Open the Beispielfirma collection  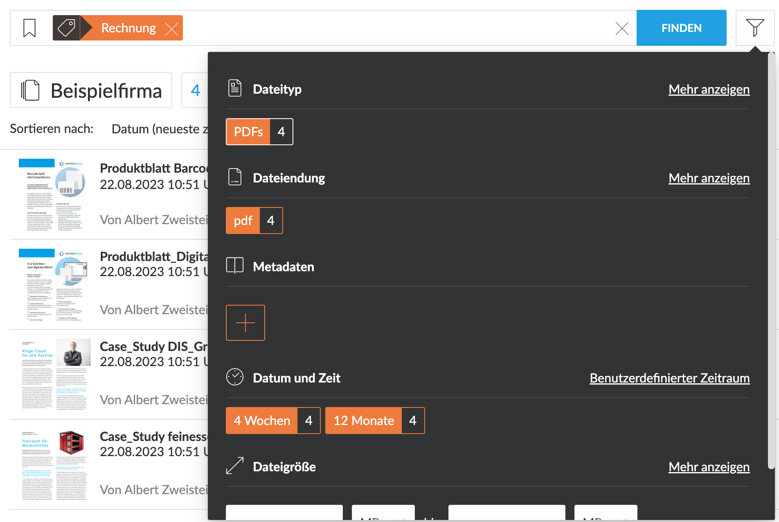[x=91, y=90]
